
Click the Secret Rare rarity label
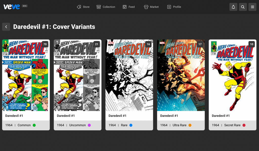point(232,125)
